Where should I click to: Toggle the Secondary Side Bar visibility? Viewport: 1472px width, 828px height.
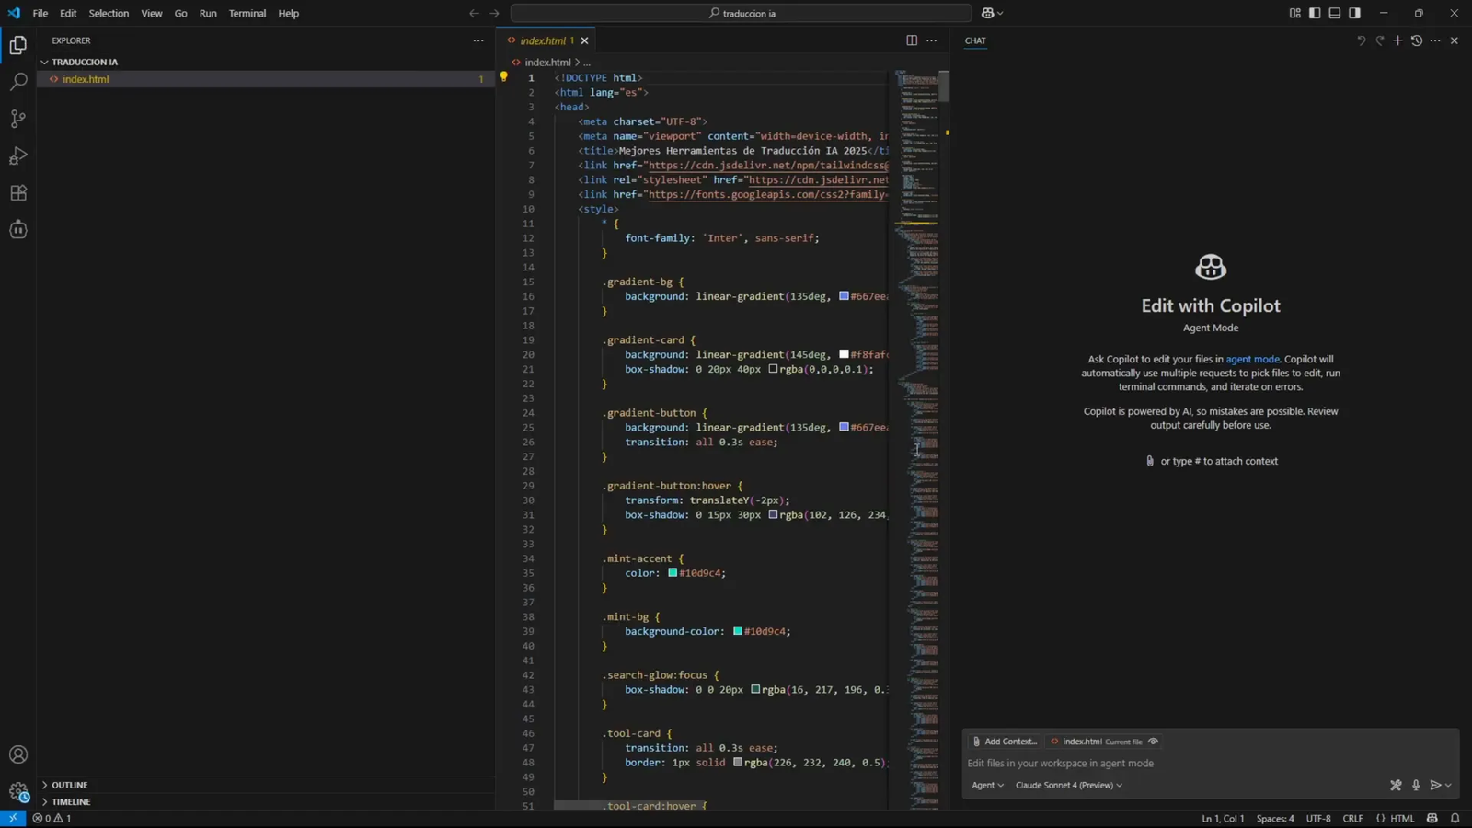pyautogui.click(x=1352, y=13)
